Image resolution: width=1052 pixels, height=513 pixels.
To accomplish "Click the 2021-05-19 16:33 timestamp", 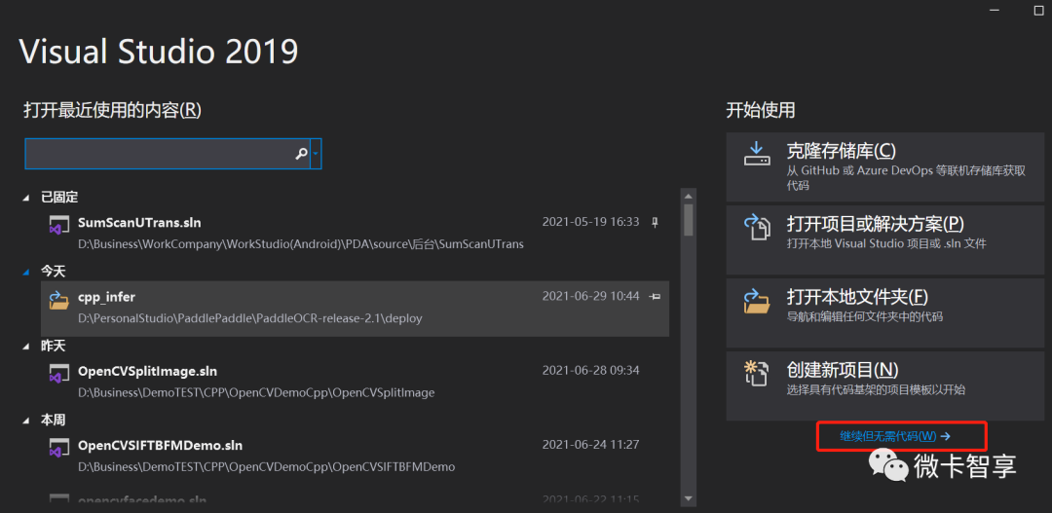I will pos(590,221).
